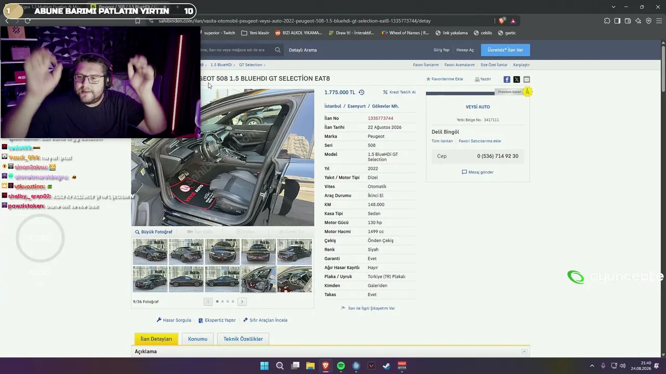Switch to the İlan Detayları tab
This screenshot has height=374, width=666.
(x=156, y=339)
